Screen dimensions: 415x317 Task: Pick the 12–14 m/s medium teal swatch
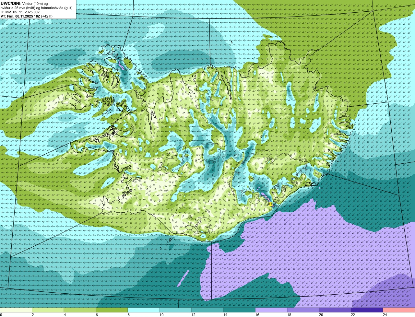tap(207, 310)
